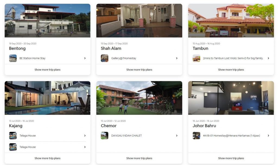The image size is (278, 165).
Task: Click Menara Hartamas homestay small thumbnail
Action: (196, 136)
